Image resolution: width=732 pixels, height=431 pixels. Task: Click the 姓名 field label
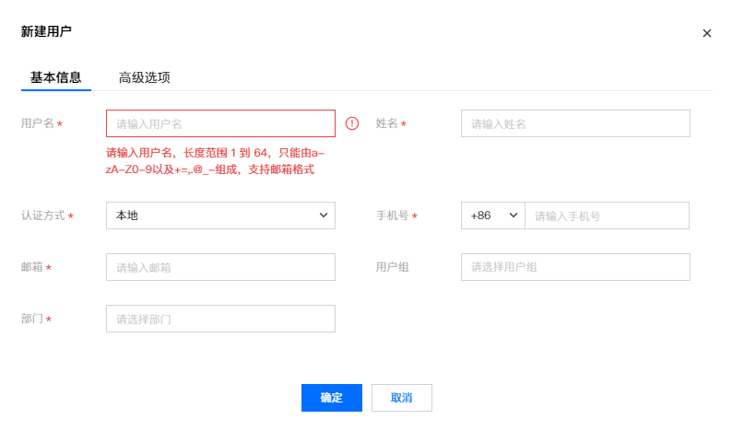click(387, 123)
